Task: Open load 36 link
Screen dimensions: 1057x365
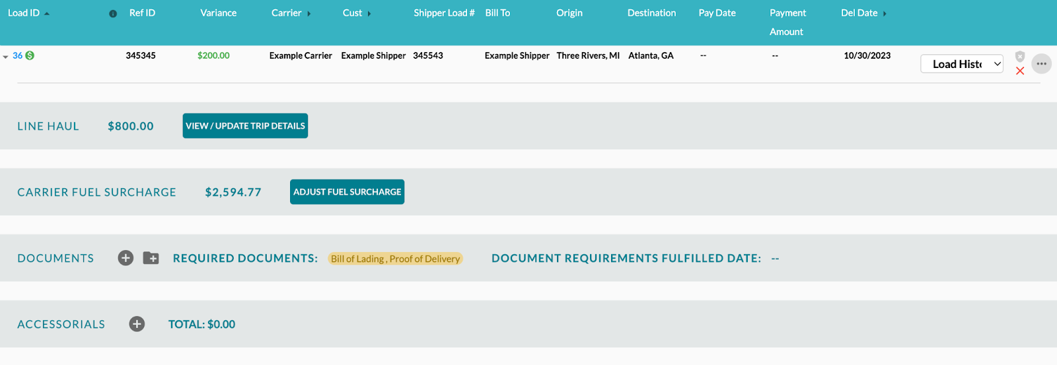Action: click(17, 55)
